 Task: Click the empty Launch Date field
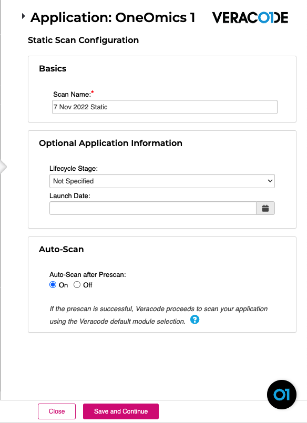152,208
